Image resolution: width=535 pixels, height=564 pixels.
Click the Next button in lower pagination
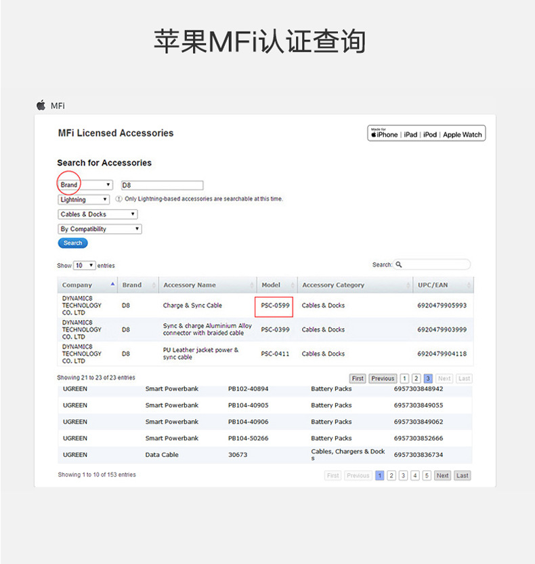click(x=443, y=475)
